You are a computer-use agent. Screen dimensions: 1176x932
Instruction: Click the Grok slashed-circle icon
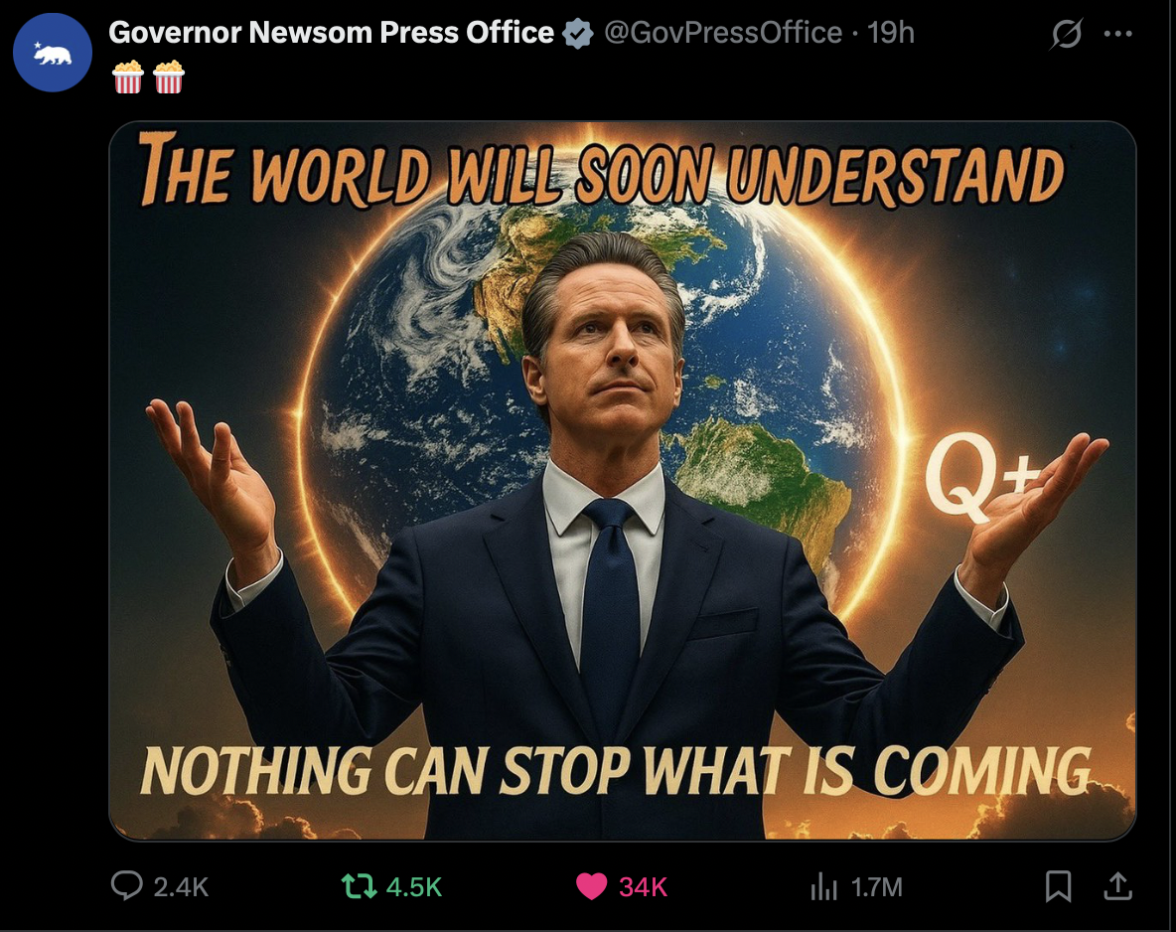tap(1067, 34)
